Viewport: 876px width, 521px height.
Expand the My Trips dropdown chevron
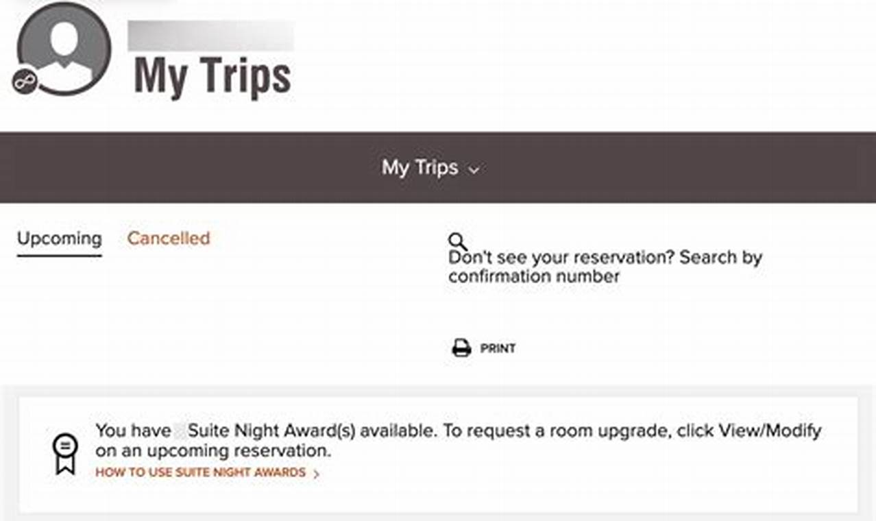(x=475, y=169)
